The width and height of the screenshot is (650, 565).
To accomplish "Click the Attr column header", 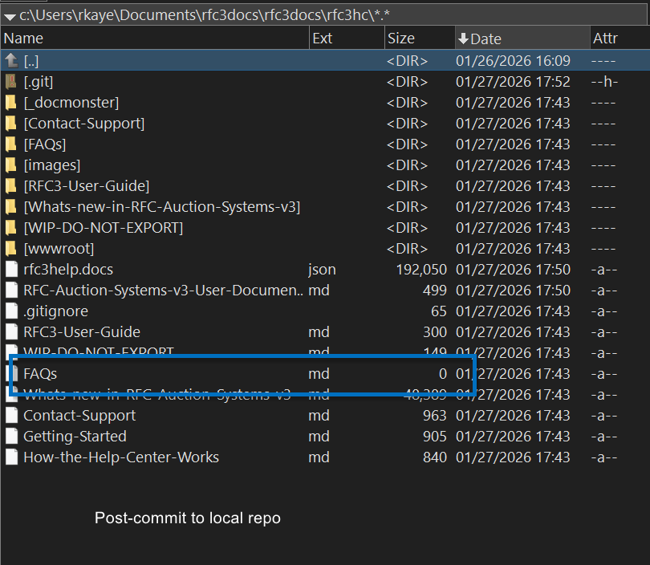I will [605, 39].
